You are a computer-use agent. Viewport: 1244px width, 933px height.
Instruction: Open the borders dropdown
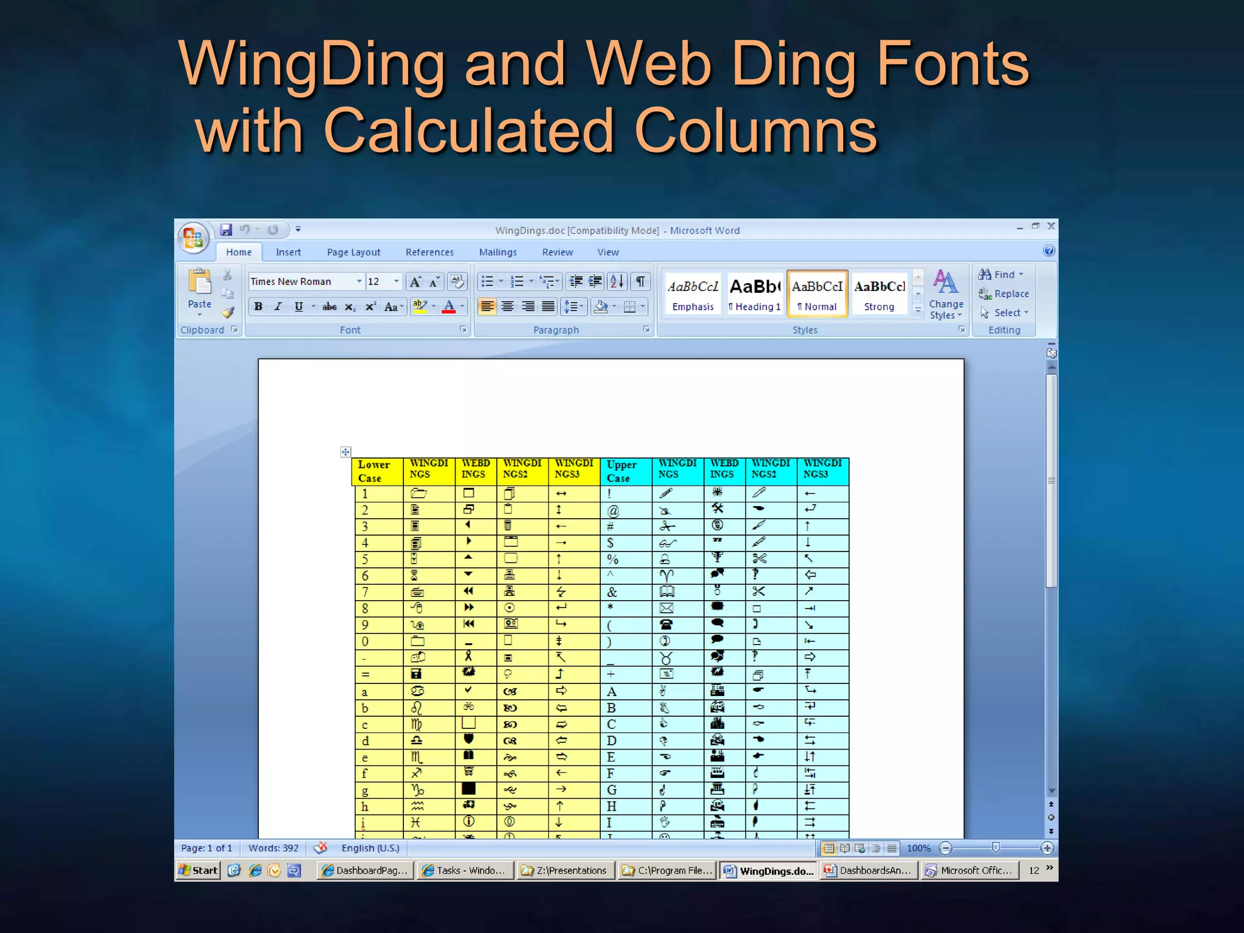(x=643, y=307)
